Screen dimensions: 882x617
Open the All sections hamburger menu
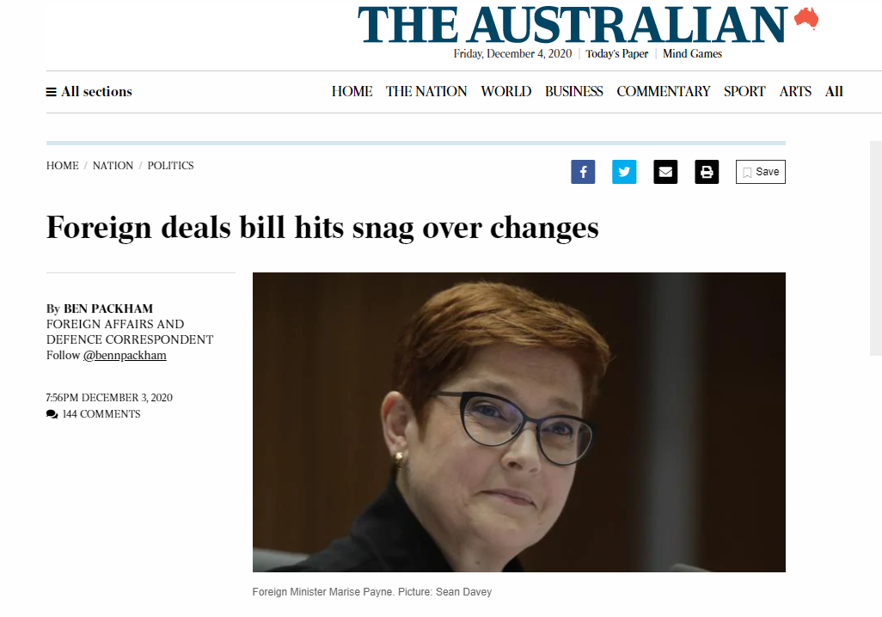(x=89, y=92)
